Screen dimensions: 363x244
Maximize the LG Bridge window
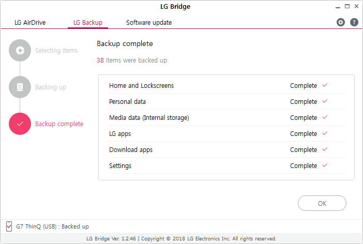347,7
